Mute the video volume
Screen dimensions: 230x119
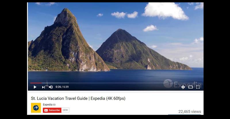51,87
